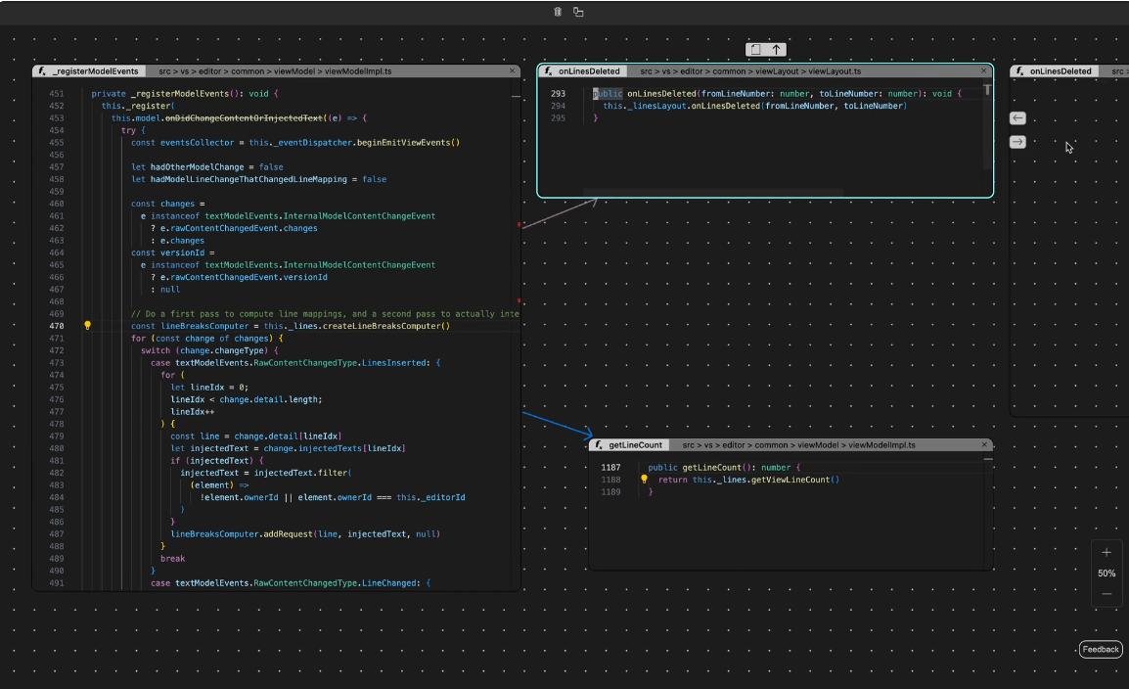Viewport: 1129px width, 689px height.
Task: Open the Feedback button
Action: (x=1101, y=650)
